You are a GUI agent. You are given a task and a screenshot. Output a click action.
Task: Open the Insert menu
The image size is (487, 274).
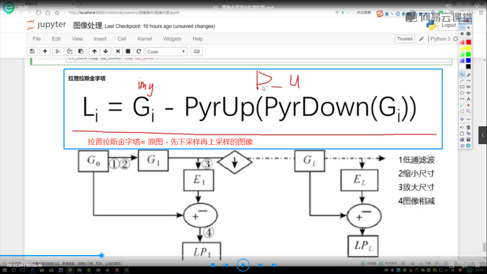click(x=100, y=39)
